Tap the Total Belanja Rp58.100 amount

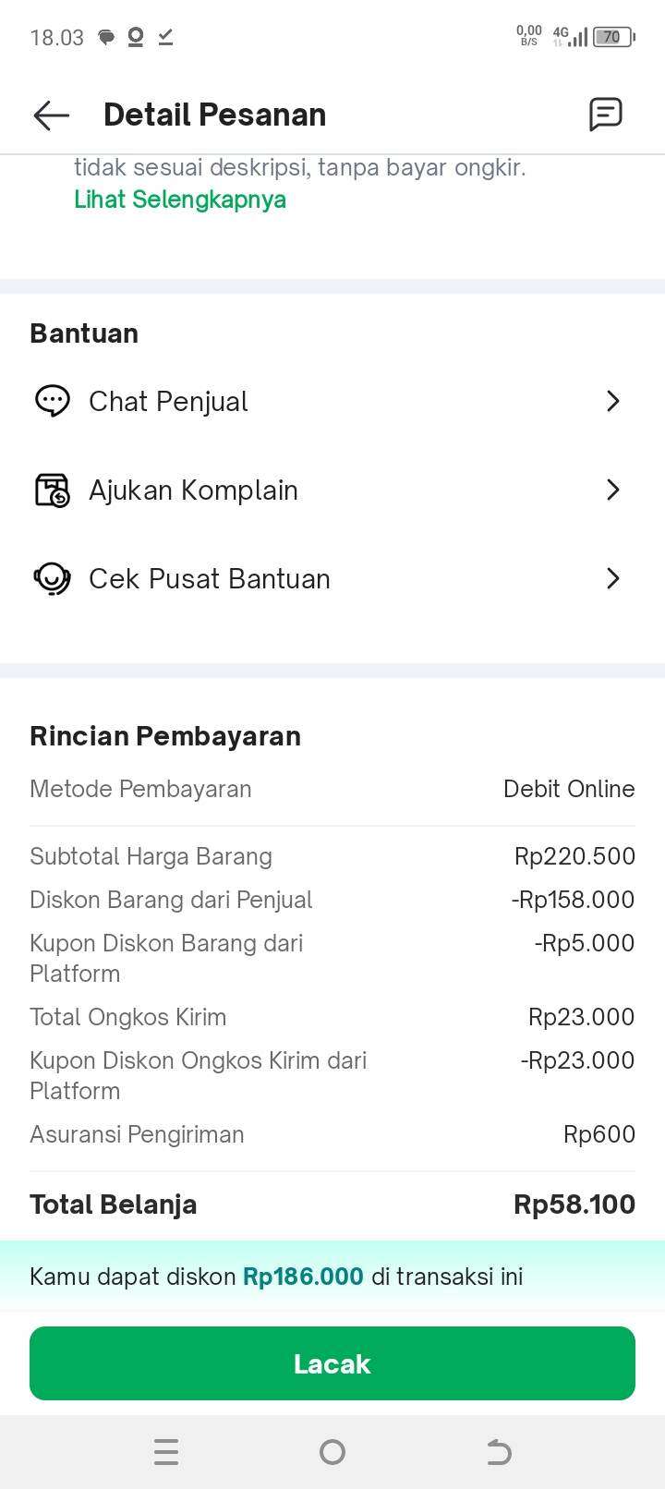tap(574, 1205)
